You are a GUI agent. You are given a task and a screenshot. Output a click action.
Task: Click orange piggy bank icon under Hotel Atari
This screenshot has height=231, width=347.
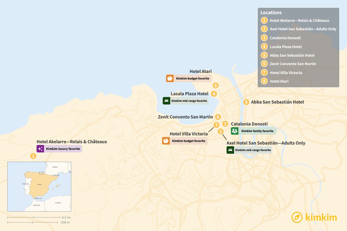[x=170, y=78]
